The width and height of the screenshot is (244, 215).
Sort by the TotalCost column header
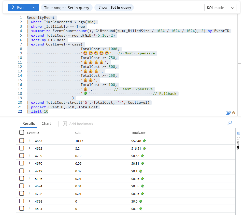point(138,133)
